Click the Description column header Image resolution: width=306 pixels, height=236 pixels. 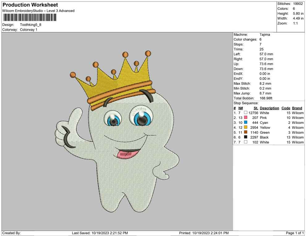click(269, 108)
